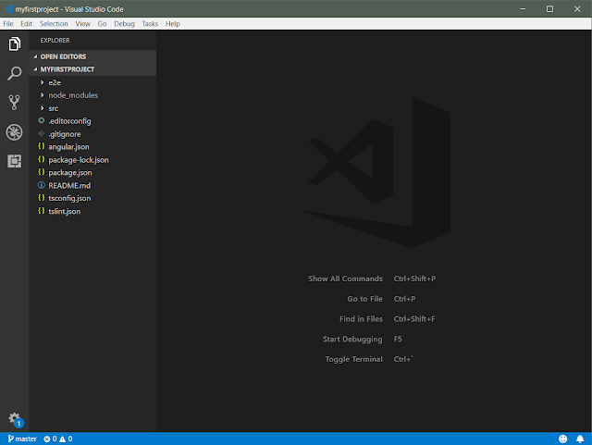Maximize the Visual Studio Code window
The width and height of the screenshot is (592, 445).
(x=549, y=8)
